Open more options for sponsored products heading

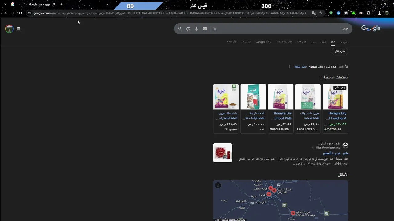(x=320, y=77)
